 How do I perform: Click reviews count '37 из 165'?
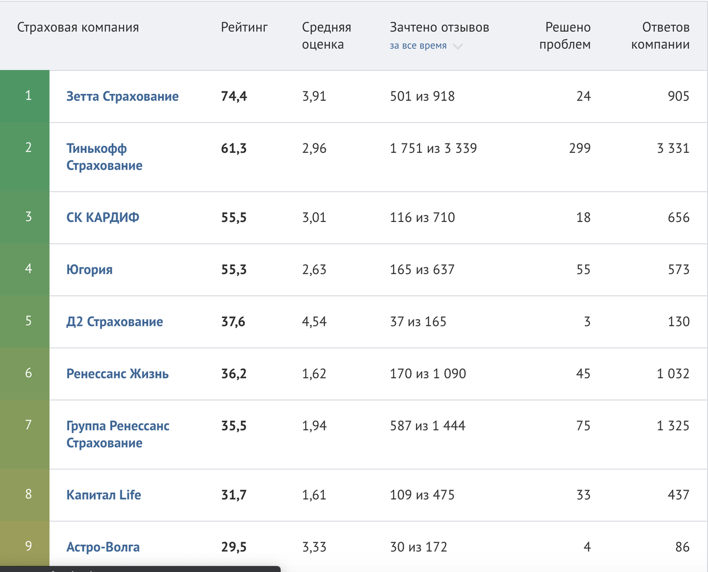[418, 322]
